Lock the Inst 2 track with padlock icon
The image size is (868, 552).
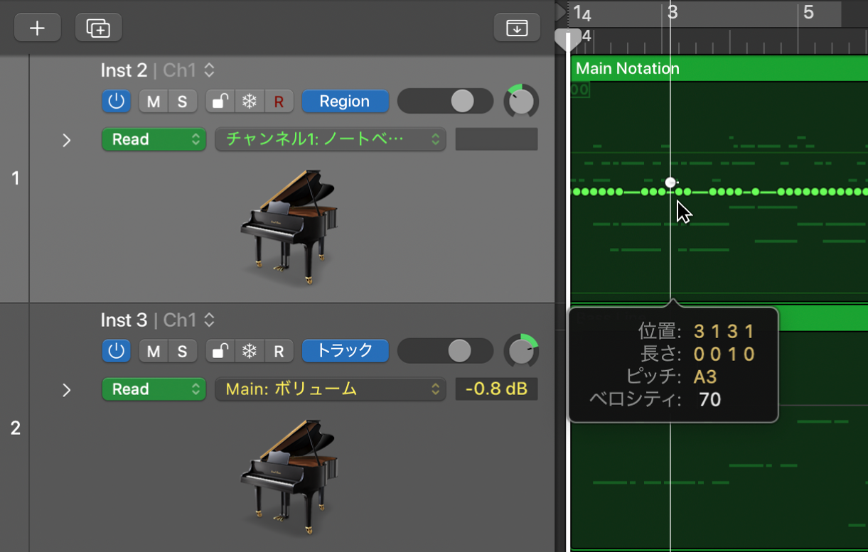[219, 101]
